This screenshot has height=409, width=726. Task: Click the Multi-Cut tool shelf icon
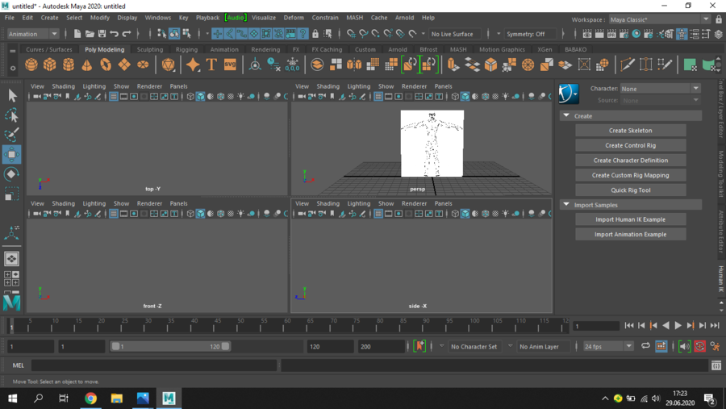click(628, 65)
